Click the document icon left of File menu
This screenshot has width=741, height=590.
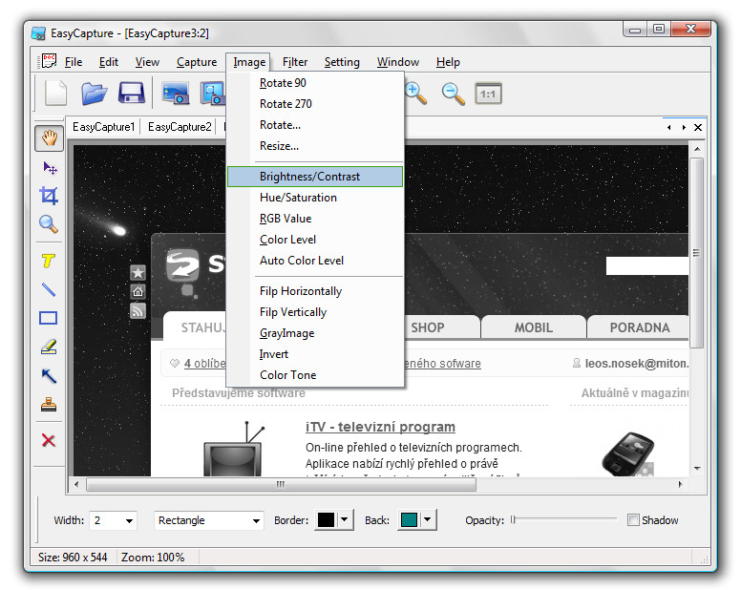coord(49,61)
